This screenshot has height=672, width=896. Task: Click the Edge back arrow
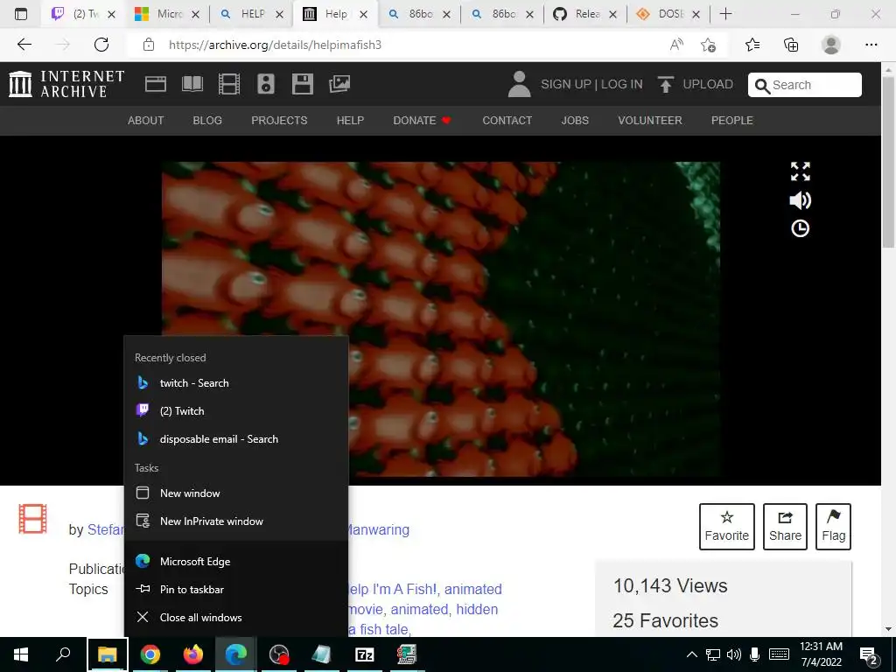[24, 45]
